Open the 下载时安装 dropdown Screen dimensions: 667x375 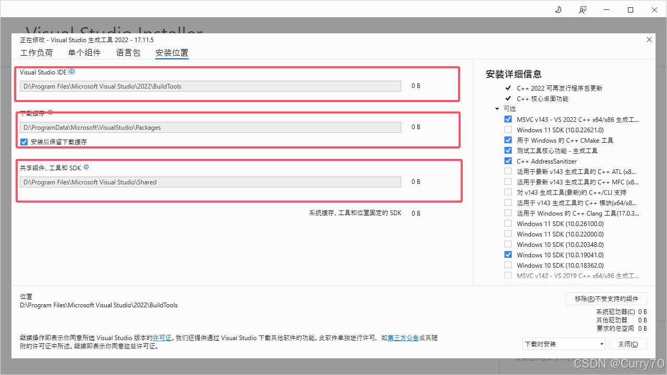coord(564,344)
